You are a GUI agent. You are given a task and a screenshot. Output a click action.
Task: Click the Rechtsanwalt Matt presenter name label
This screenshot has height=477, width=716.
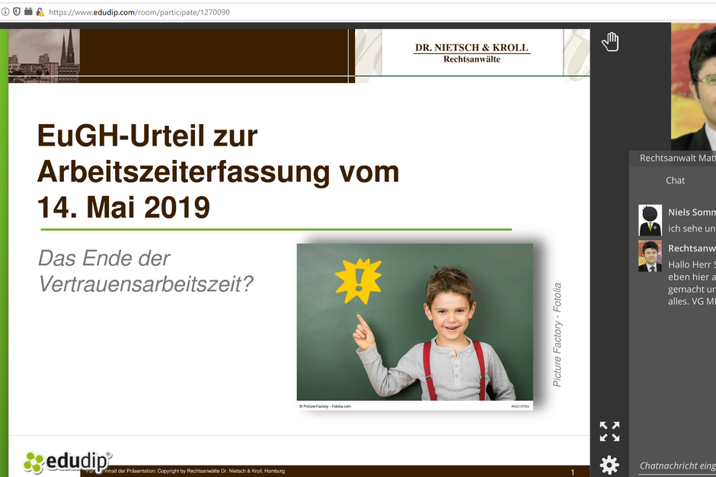[x=676, y=158]
